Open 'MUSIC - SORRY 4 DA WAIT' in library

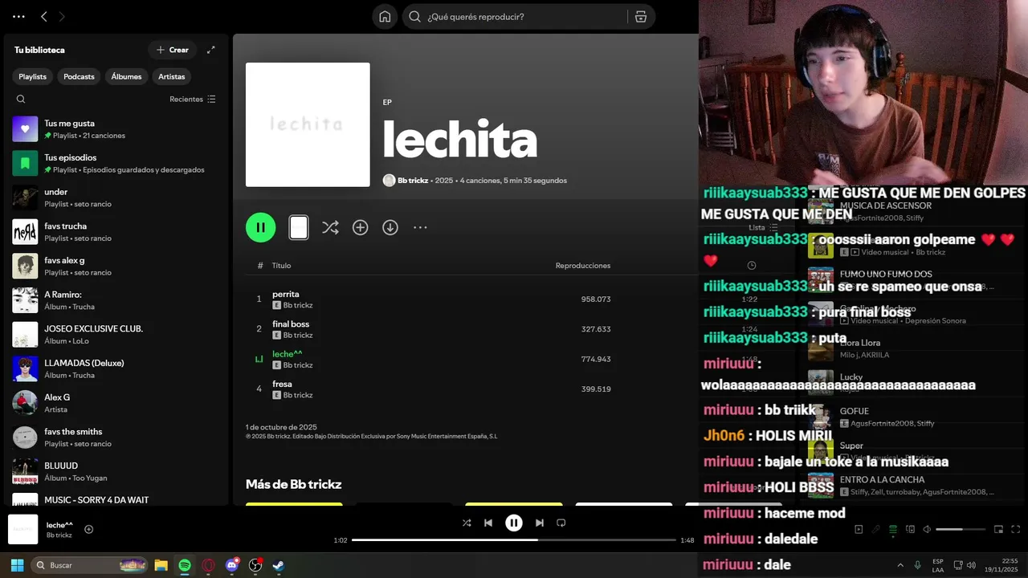coord(116,498)
